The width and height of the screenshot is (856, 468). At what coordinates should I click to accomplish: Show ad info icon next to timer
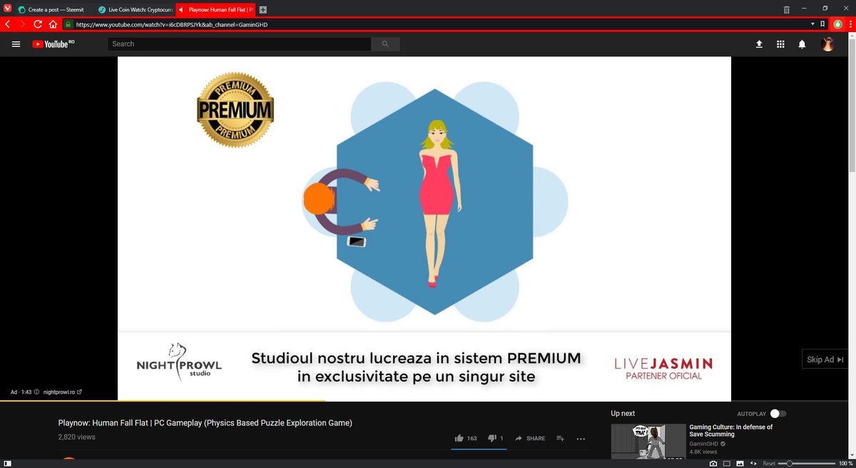36,392
